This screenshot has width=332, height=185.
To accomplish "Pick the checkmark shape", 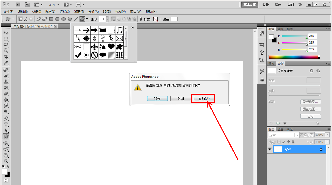I will click(78, 55).
